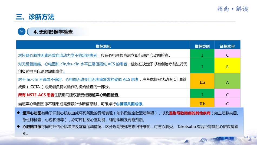Click the 推荐意见 column header
Screen dimensions: 257x145
click(x=103, y=46)
